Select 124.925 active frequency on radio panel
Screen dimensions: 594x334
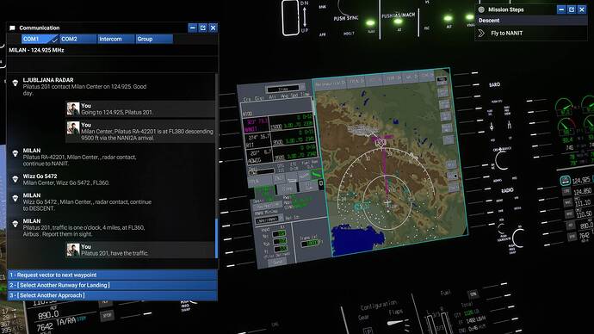point(581,180)
